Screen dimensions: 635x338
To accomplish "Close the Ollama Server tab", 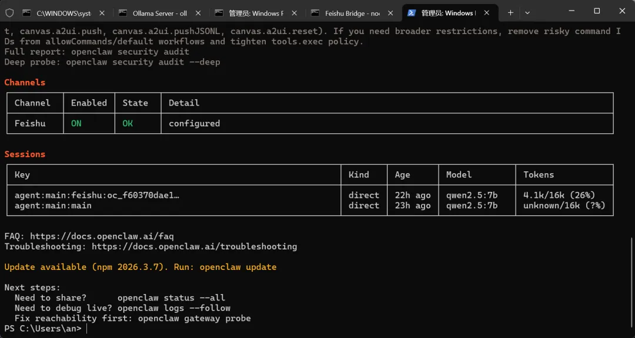I will coord(198,13).
